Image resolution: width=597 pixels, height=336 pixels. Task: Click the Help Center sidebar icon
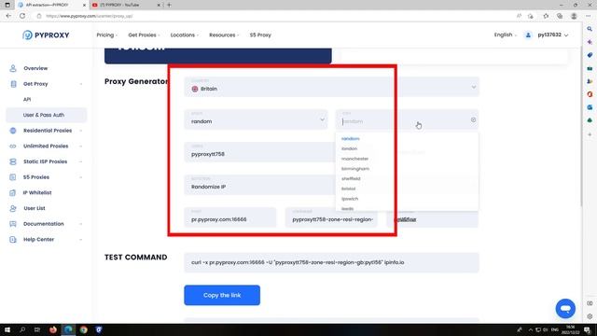tap(13, 240)
